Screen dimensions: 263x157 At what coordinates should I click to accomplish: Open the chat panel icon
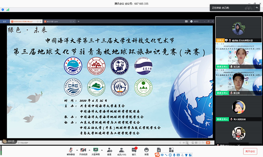tap(134, 149)
